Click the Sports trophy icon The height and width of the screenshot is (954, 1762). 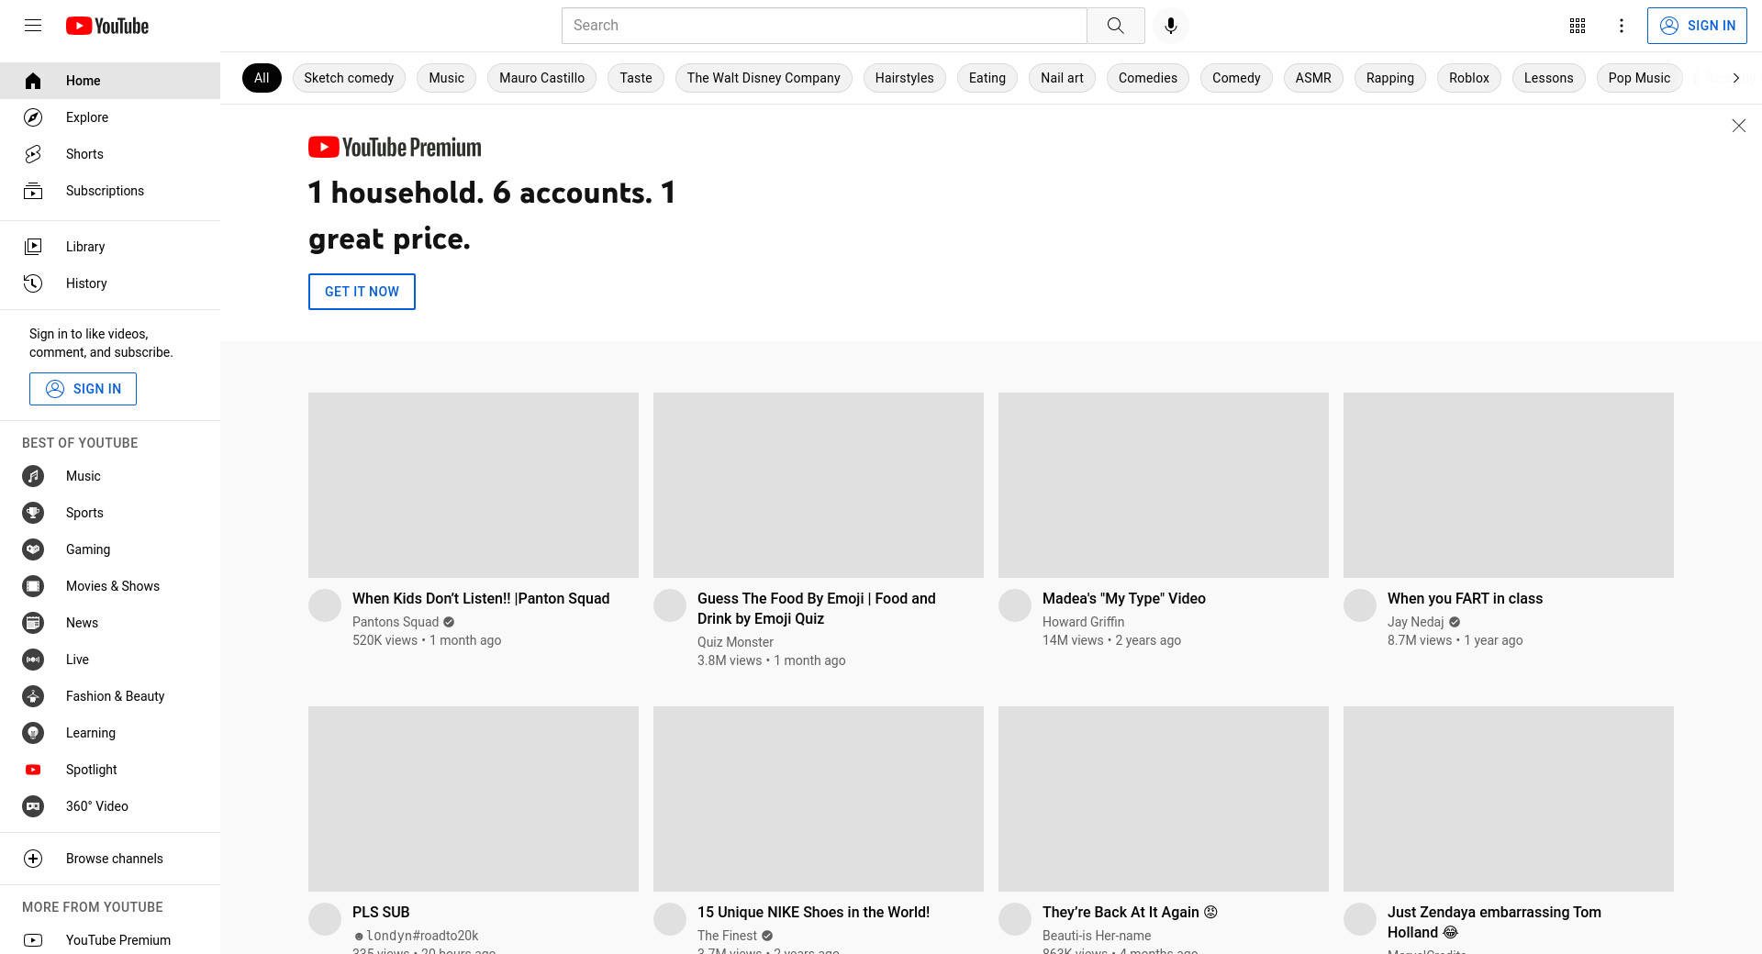coord(33,513)
